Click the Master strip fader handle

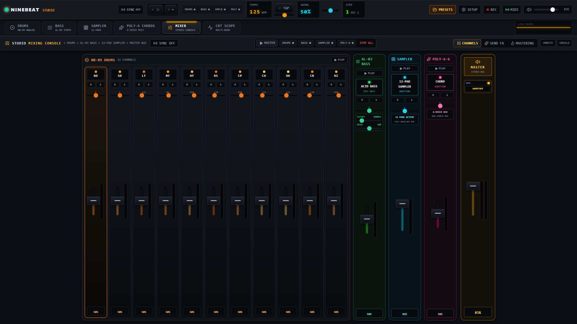pyautogui.click(x=473, y=186)
